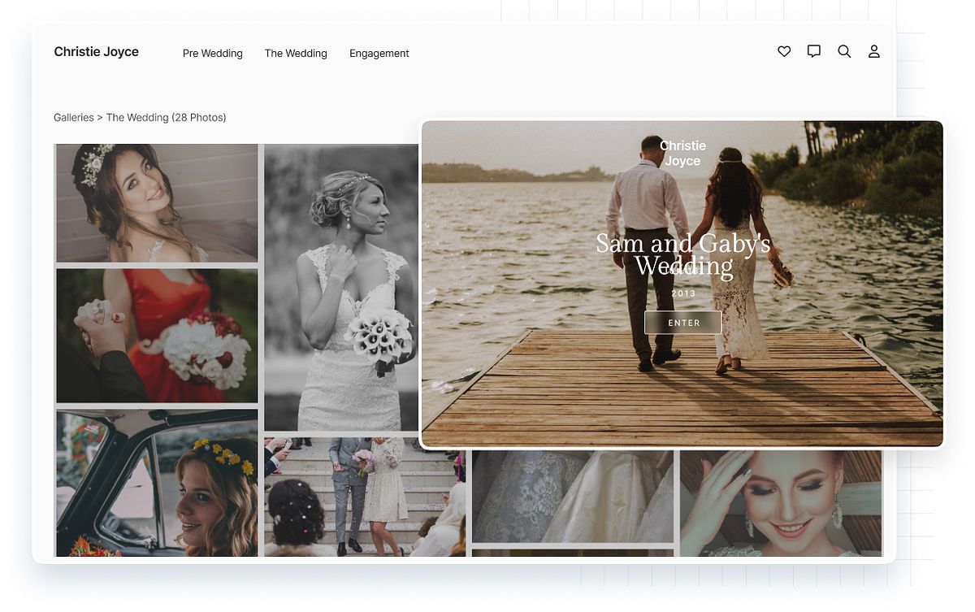This screenshot has width=975, height=612.
Task: Click the 'Christie Joyce' site logo
Action: pyautogui.click(x=96, y=51)
